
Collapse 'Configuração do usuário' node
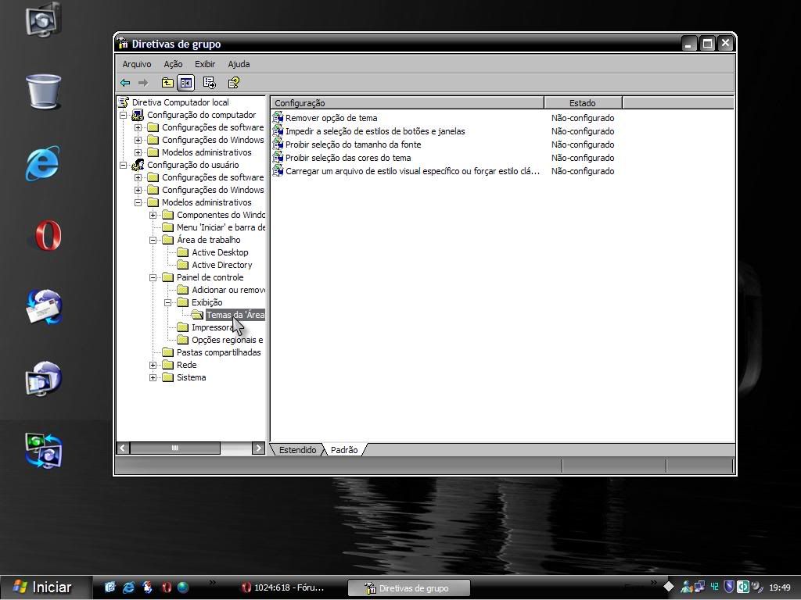(123, 166)
